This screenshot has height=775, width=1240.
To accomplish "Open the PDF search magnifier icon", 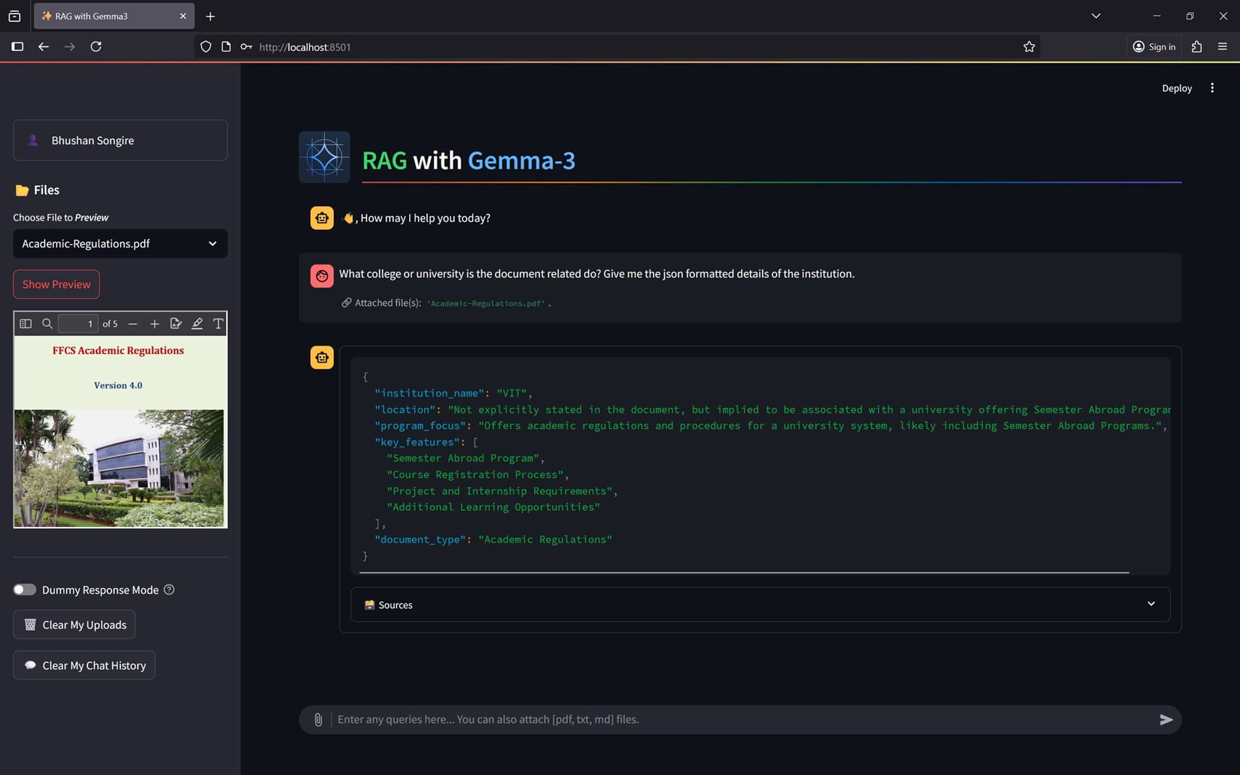I will pyautogui.click(x=47, y=324).
